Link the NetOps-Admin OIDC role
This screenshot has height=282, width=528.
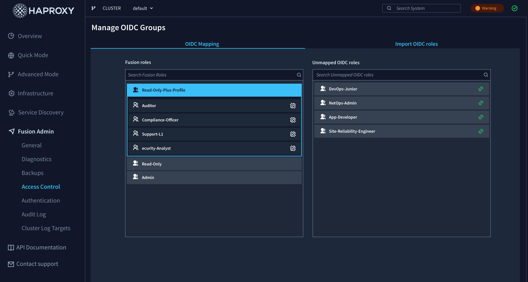tap(481, 103)
